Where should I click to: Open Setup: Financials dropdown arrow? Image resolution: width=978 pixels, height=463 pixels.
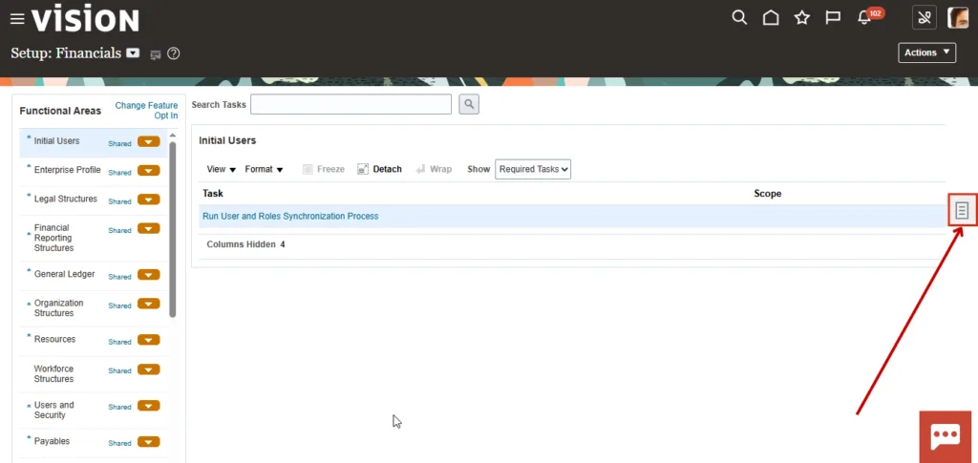(x=133, y=53)
